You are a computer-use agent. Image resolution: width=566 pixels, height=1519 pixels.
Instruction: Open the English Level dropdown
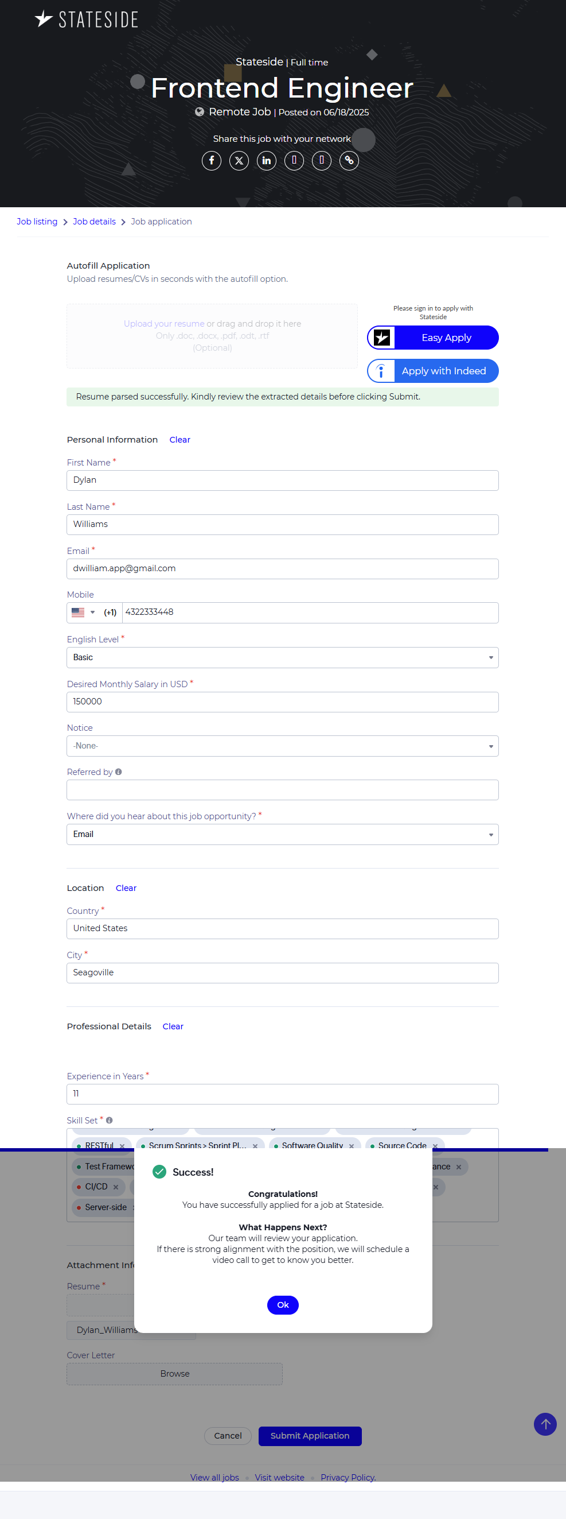coord(283,657)
